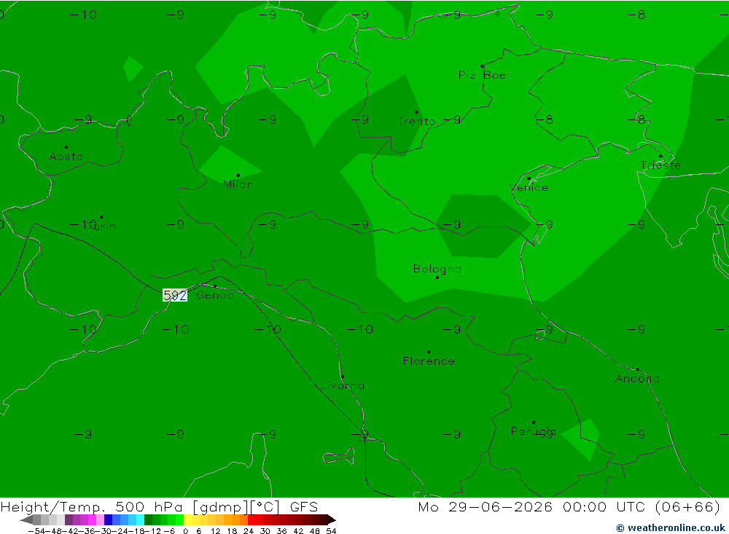The height and width of the screenshot is (534, 729).
Task: Pick the cyan legend swatch above -18
Action: pos(140,520)
